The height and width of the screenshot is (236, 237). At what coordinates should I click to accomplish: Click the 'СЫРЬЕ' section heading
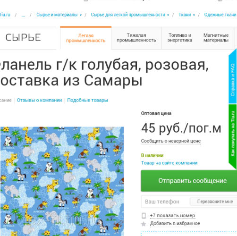pyautogui.click(x=23, y=38)
